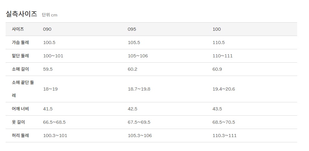The width and height of the screenshot is (309, 151).
Task: Click the 어깨 너비 row label
Action: [20, 109]
